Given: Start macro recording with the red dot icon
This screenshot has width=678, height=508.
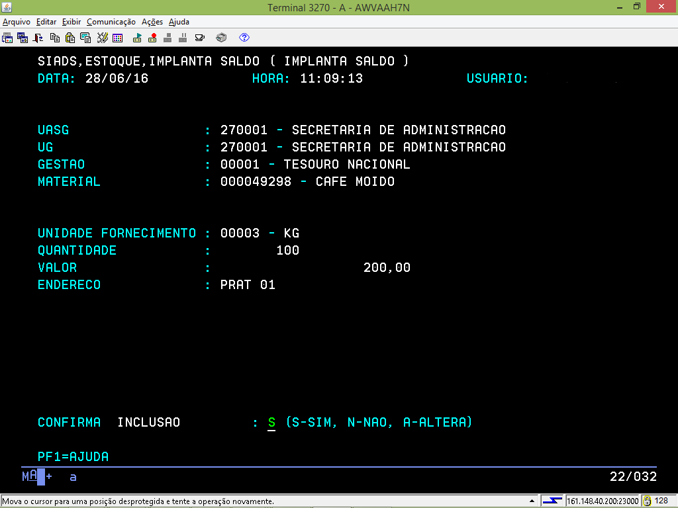Looking at the screenshot, I should 152,38.
